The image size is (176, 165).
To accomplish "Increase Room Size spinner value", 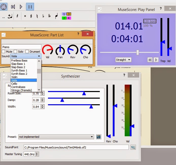I will [42, 93].
